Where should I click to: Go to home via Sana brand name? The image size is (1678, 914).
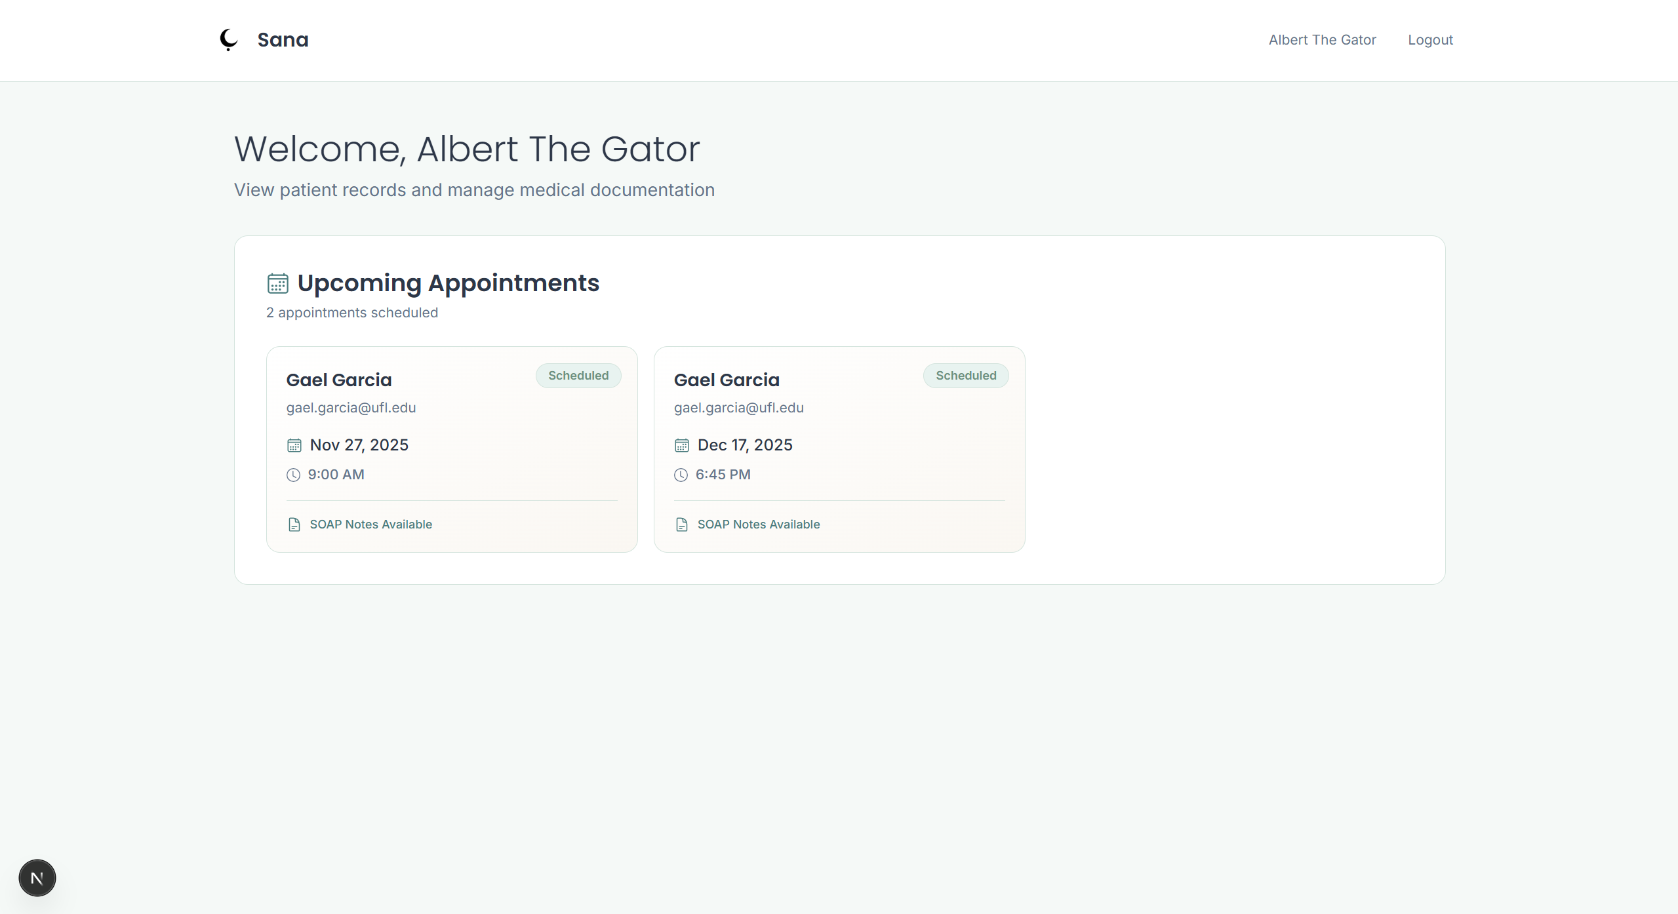point(283,40)
